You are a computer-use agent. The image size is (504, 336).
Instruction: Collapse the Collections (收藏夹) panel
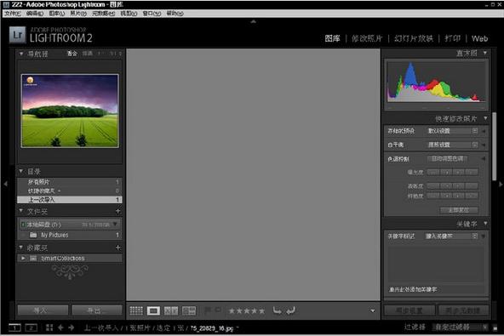point(21,247)
